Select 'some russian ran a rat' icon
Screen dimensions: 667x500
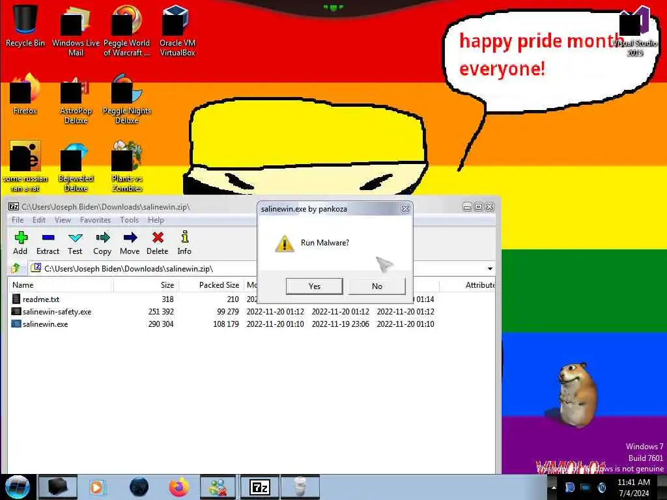click(25, 166)
